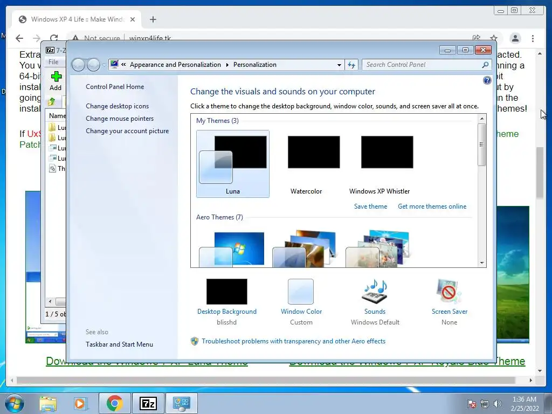
Task: Close the Windows XP 4 Life tab
Action: (x=133, y=19)
